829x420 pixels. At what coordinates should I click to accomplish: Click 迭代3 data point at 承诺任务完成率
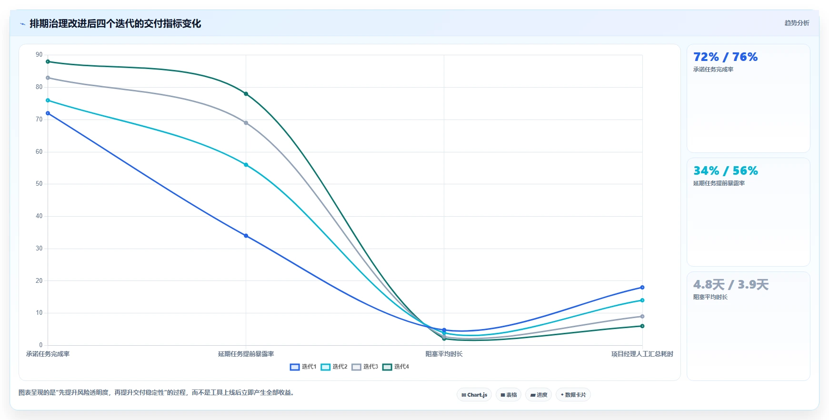[48, 78]
